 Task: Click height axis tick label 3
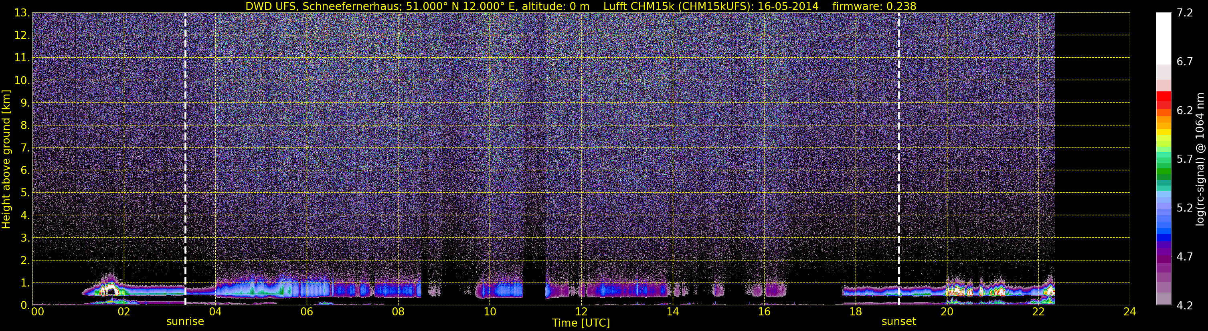[24, 238]
